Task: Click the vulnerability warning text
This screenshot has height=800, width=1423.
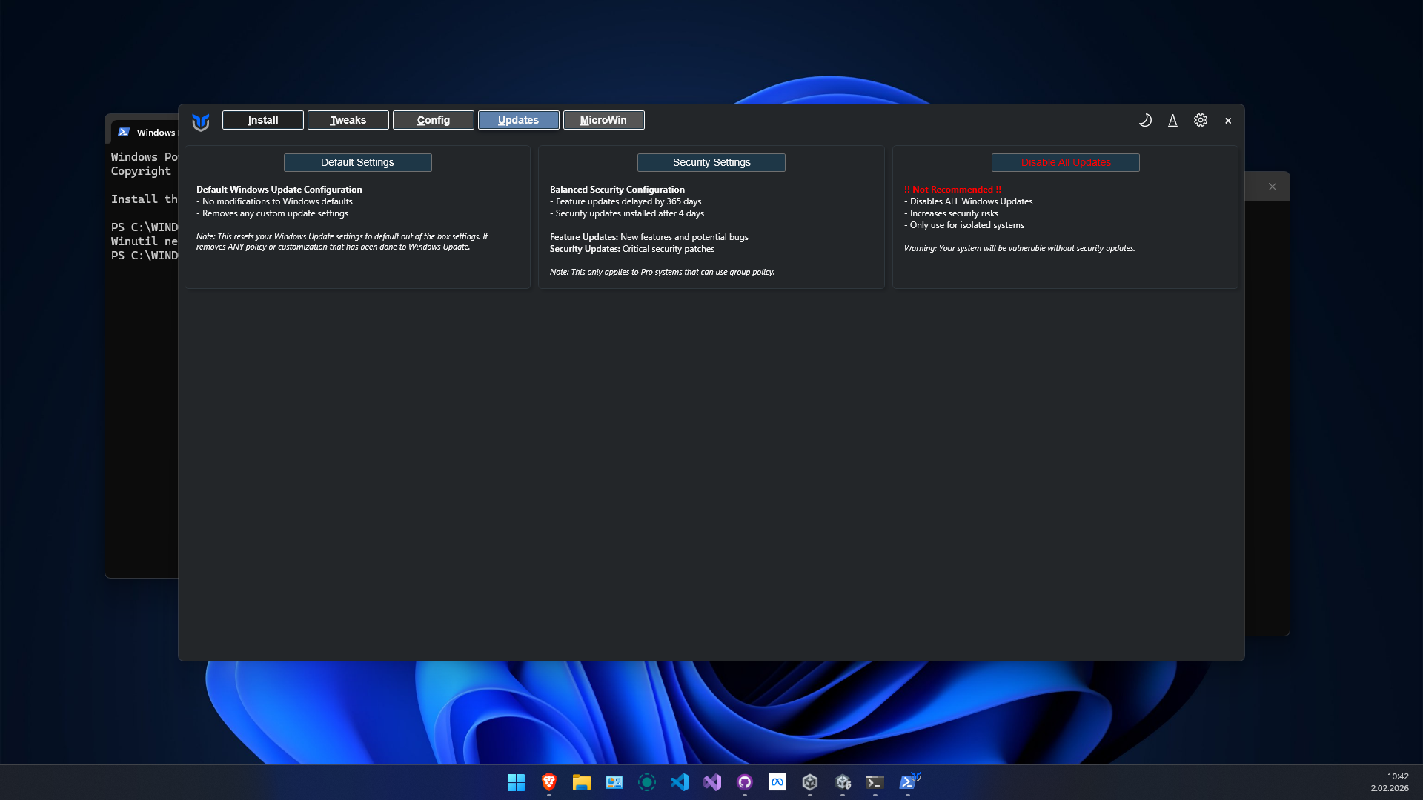Action: point(1019,248)
